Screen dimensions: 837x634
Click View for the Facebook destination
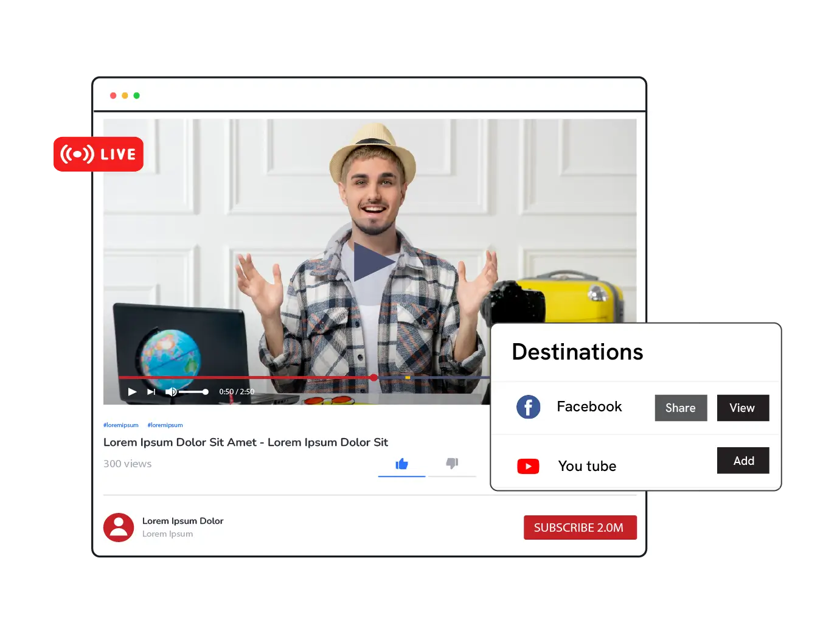click(743, 408)
